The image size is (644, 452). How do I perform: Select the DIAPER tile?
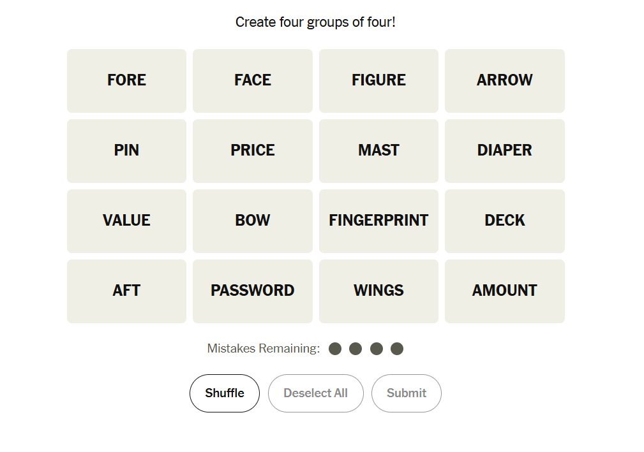(504, 150)
